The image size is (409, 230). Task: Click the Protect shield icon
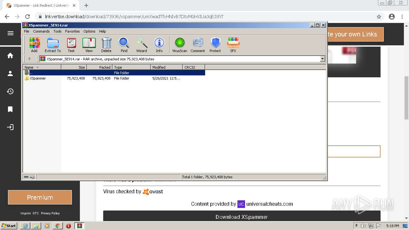215,45
